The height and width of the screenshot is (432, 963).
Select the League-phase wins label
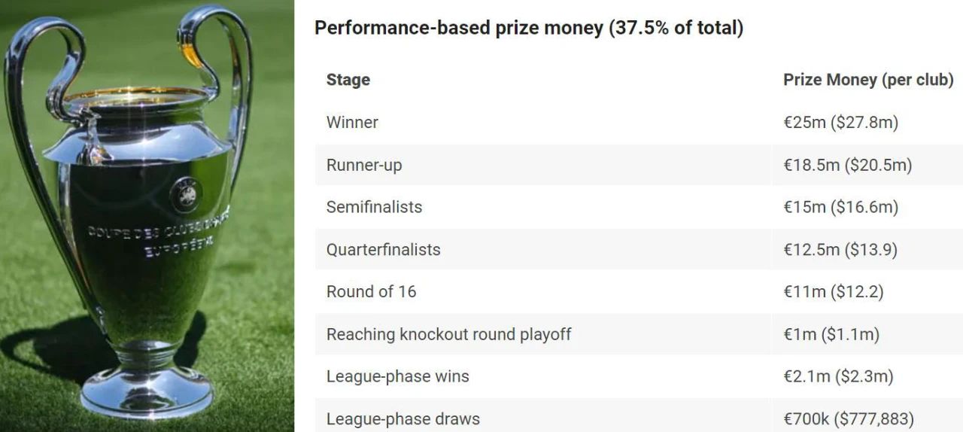[x=398, y=377]
